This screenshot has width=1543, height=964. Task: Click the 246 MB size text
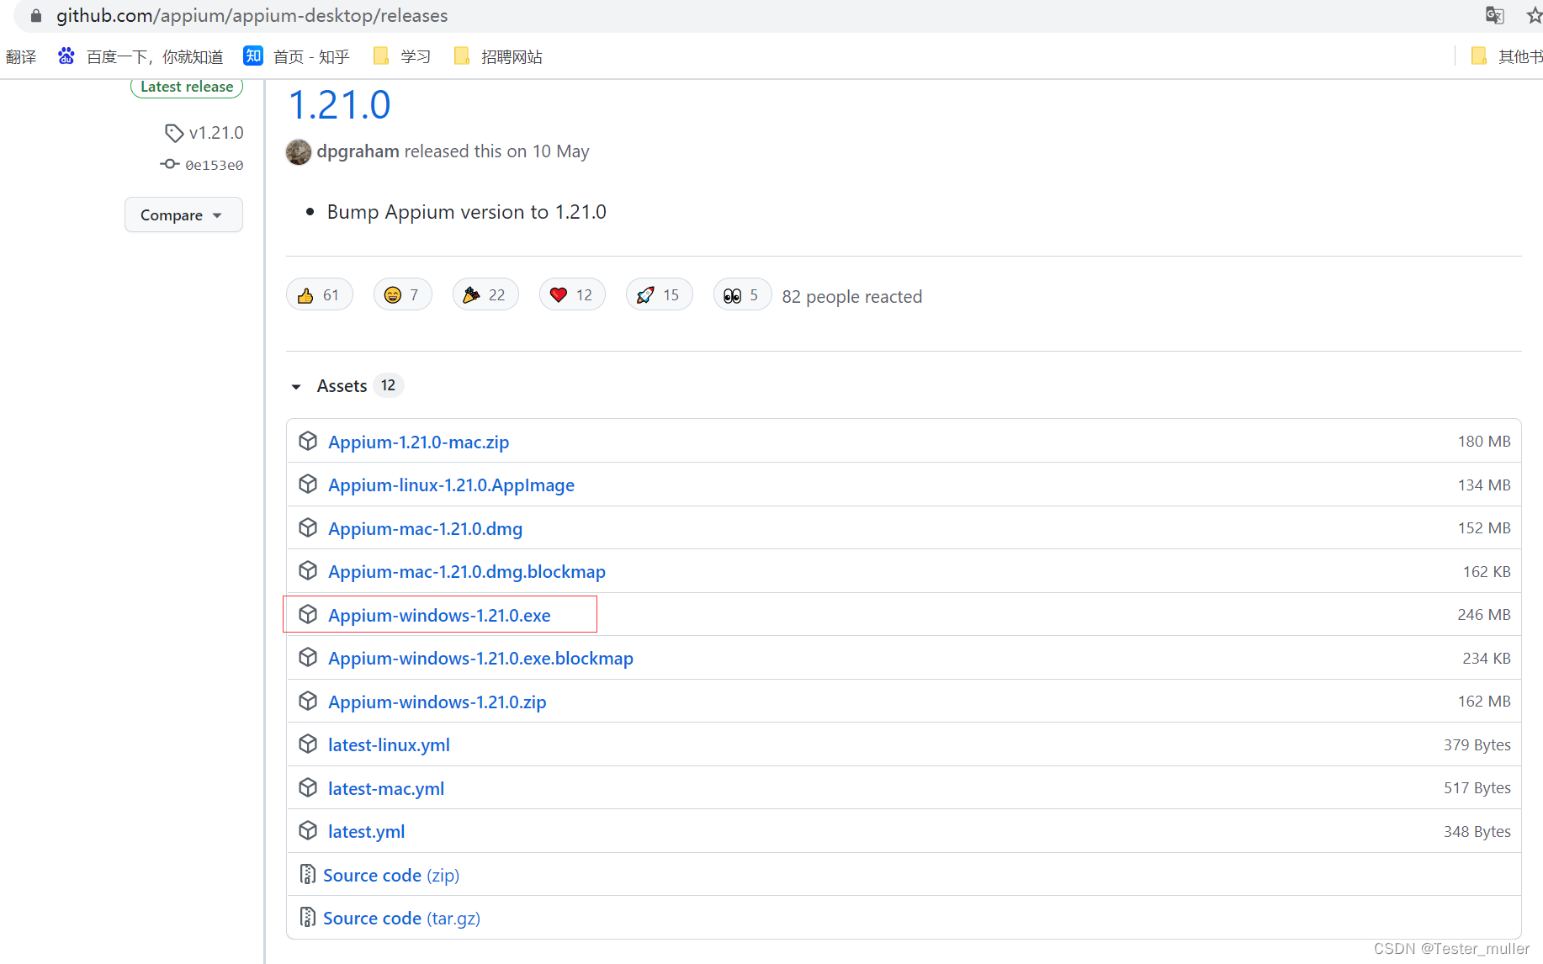click(x=1484, y=615)
